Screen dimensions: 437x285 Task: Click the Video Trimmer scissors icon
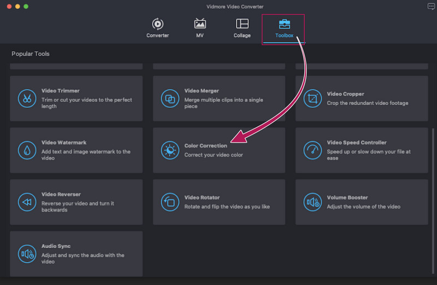(x=26, y=98)
